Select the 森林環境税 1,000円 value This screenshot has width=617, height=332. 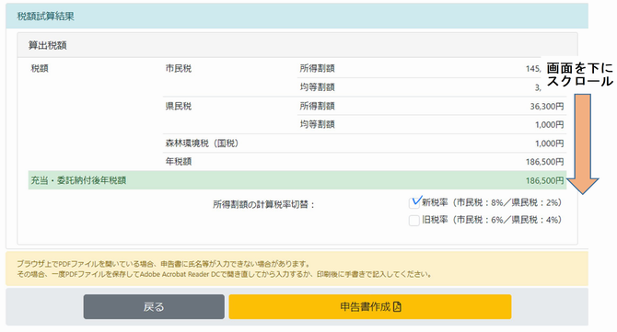coord(550,143)
